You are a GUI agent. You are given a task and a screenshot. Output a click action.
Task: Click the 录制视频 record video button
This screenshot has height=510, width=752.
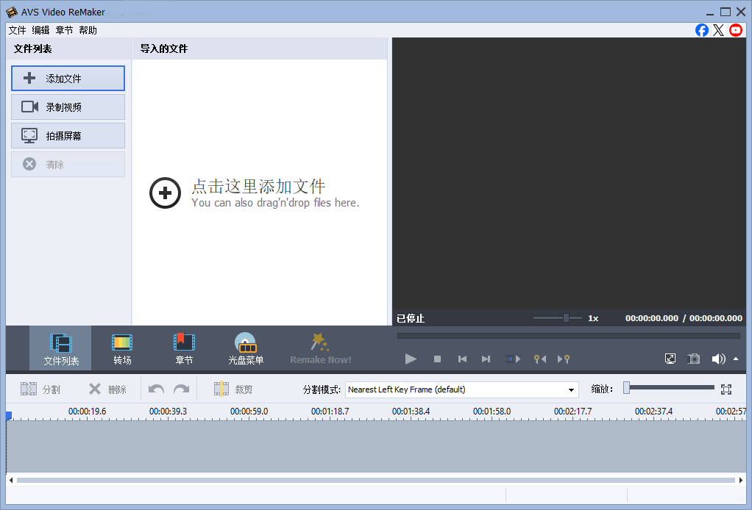(x=68, y=107)
